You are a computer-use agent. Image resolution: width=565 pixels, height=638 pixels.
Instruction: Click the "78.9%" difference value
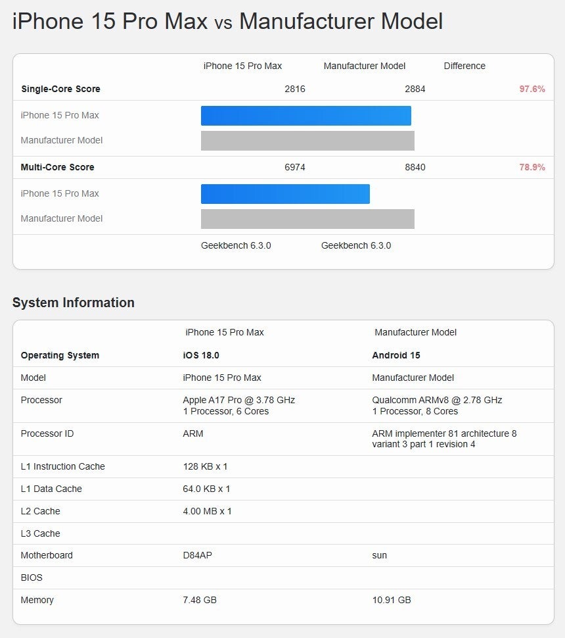[532, 167]
